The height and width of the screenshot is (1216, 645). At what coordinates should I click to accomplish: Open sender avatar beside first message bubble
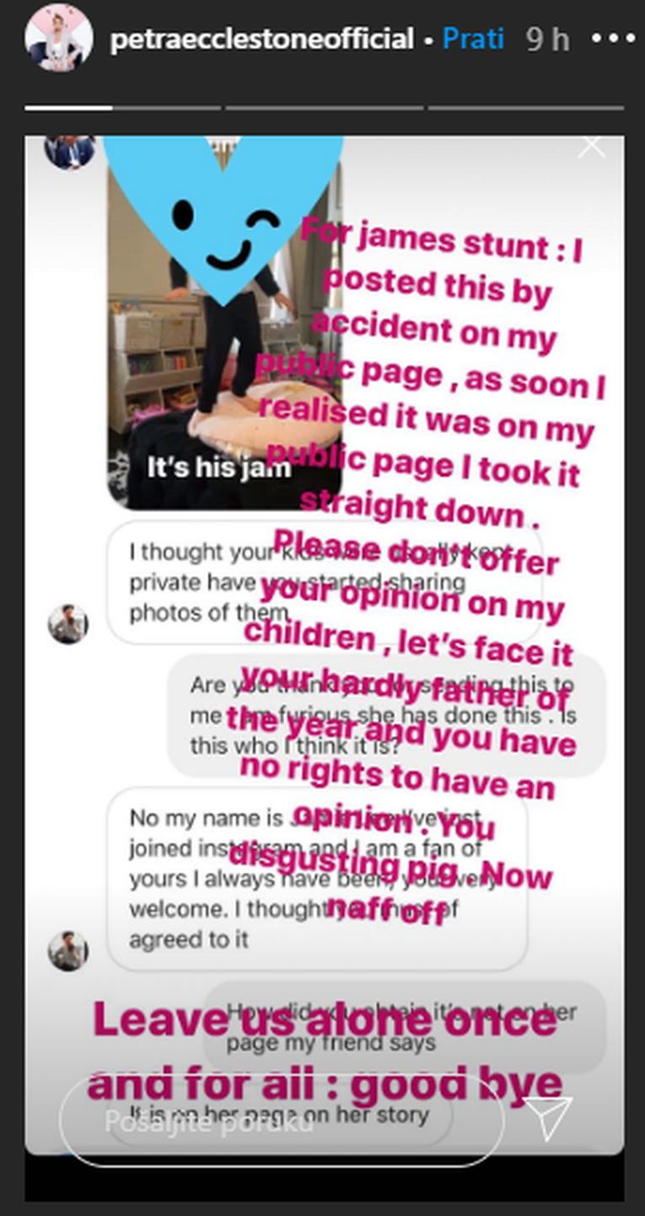pyautogui.click(x=68, y=625)
